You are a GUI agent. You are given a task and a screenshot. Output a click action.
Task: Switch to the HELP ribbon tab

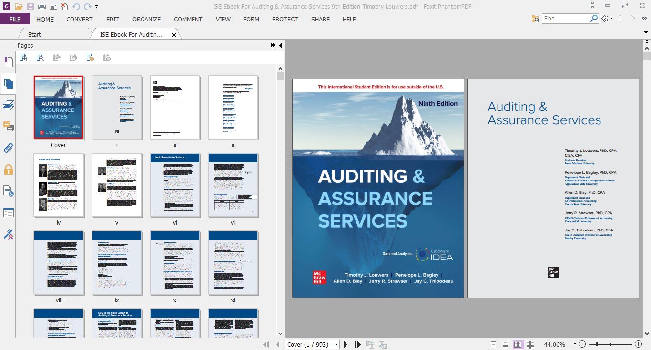(x=349, y=20)
